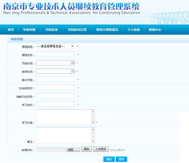Click the 返回 button
The image size is (189, 163).
point(121,159)
